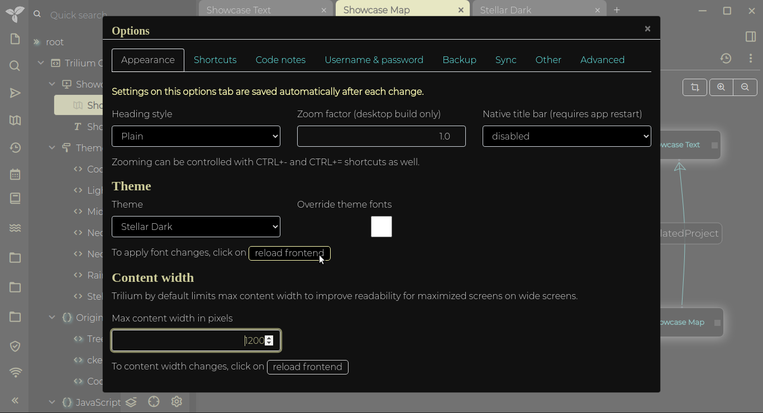The height and width of the screenshot is (413, 763).
Task: Open recent changes via the clock icon
Action: pyautogui.click(x=15, y=148)
